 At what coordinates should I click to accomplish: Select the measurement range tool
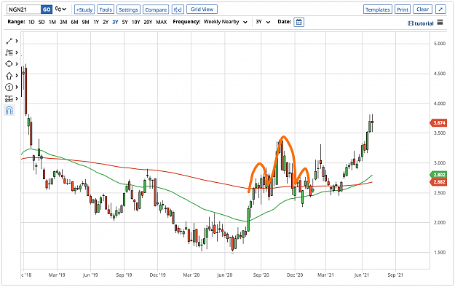point(9,99)
